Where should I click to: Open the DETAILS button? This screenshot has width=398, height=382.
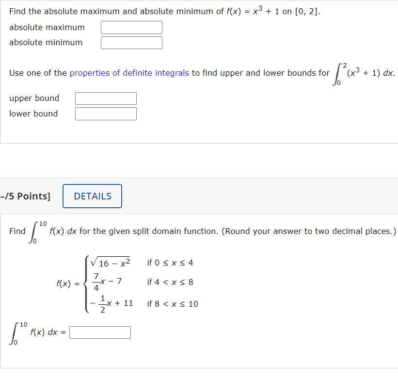point(92,196)
